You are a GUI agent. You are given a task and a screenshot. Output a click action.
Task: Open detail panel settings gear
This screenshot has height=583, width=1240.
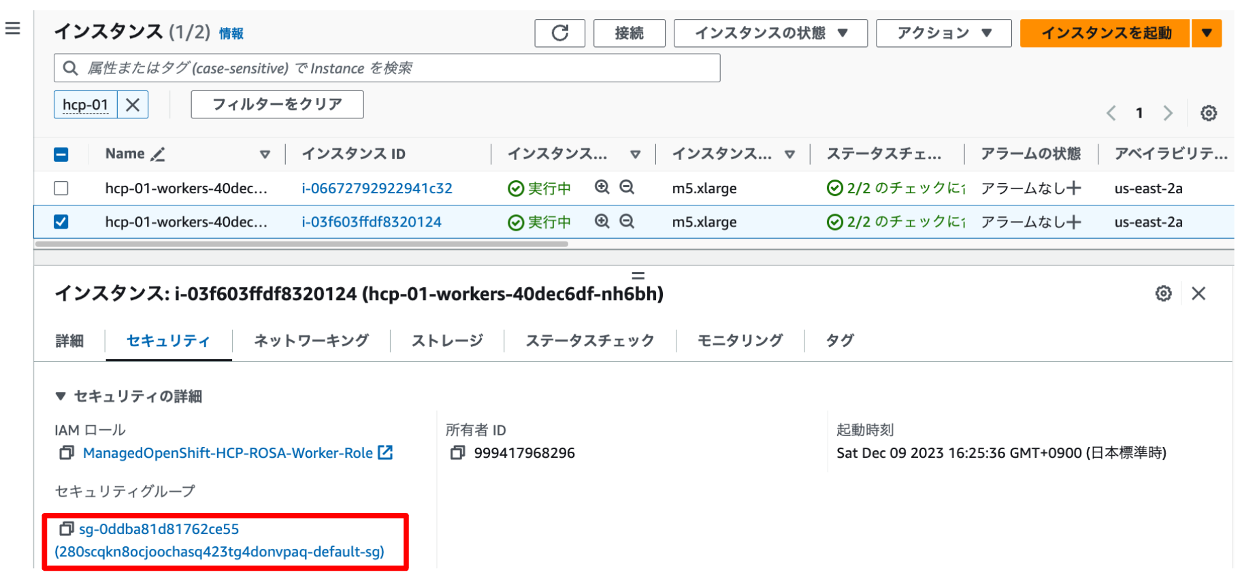1163,293
